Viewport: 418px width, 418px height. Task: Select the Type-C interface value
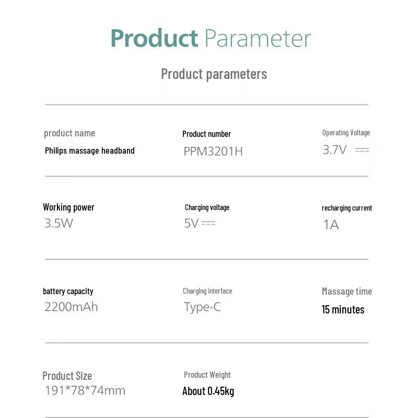click(202, 307)
